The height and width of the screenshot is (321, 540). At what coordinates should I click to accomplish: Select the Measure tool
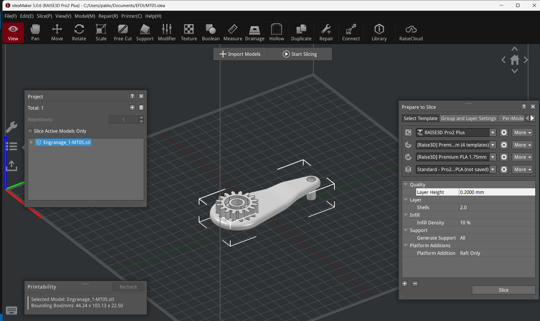(x=233, y=33)
